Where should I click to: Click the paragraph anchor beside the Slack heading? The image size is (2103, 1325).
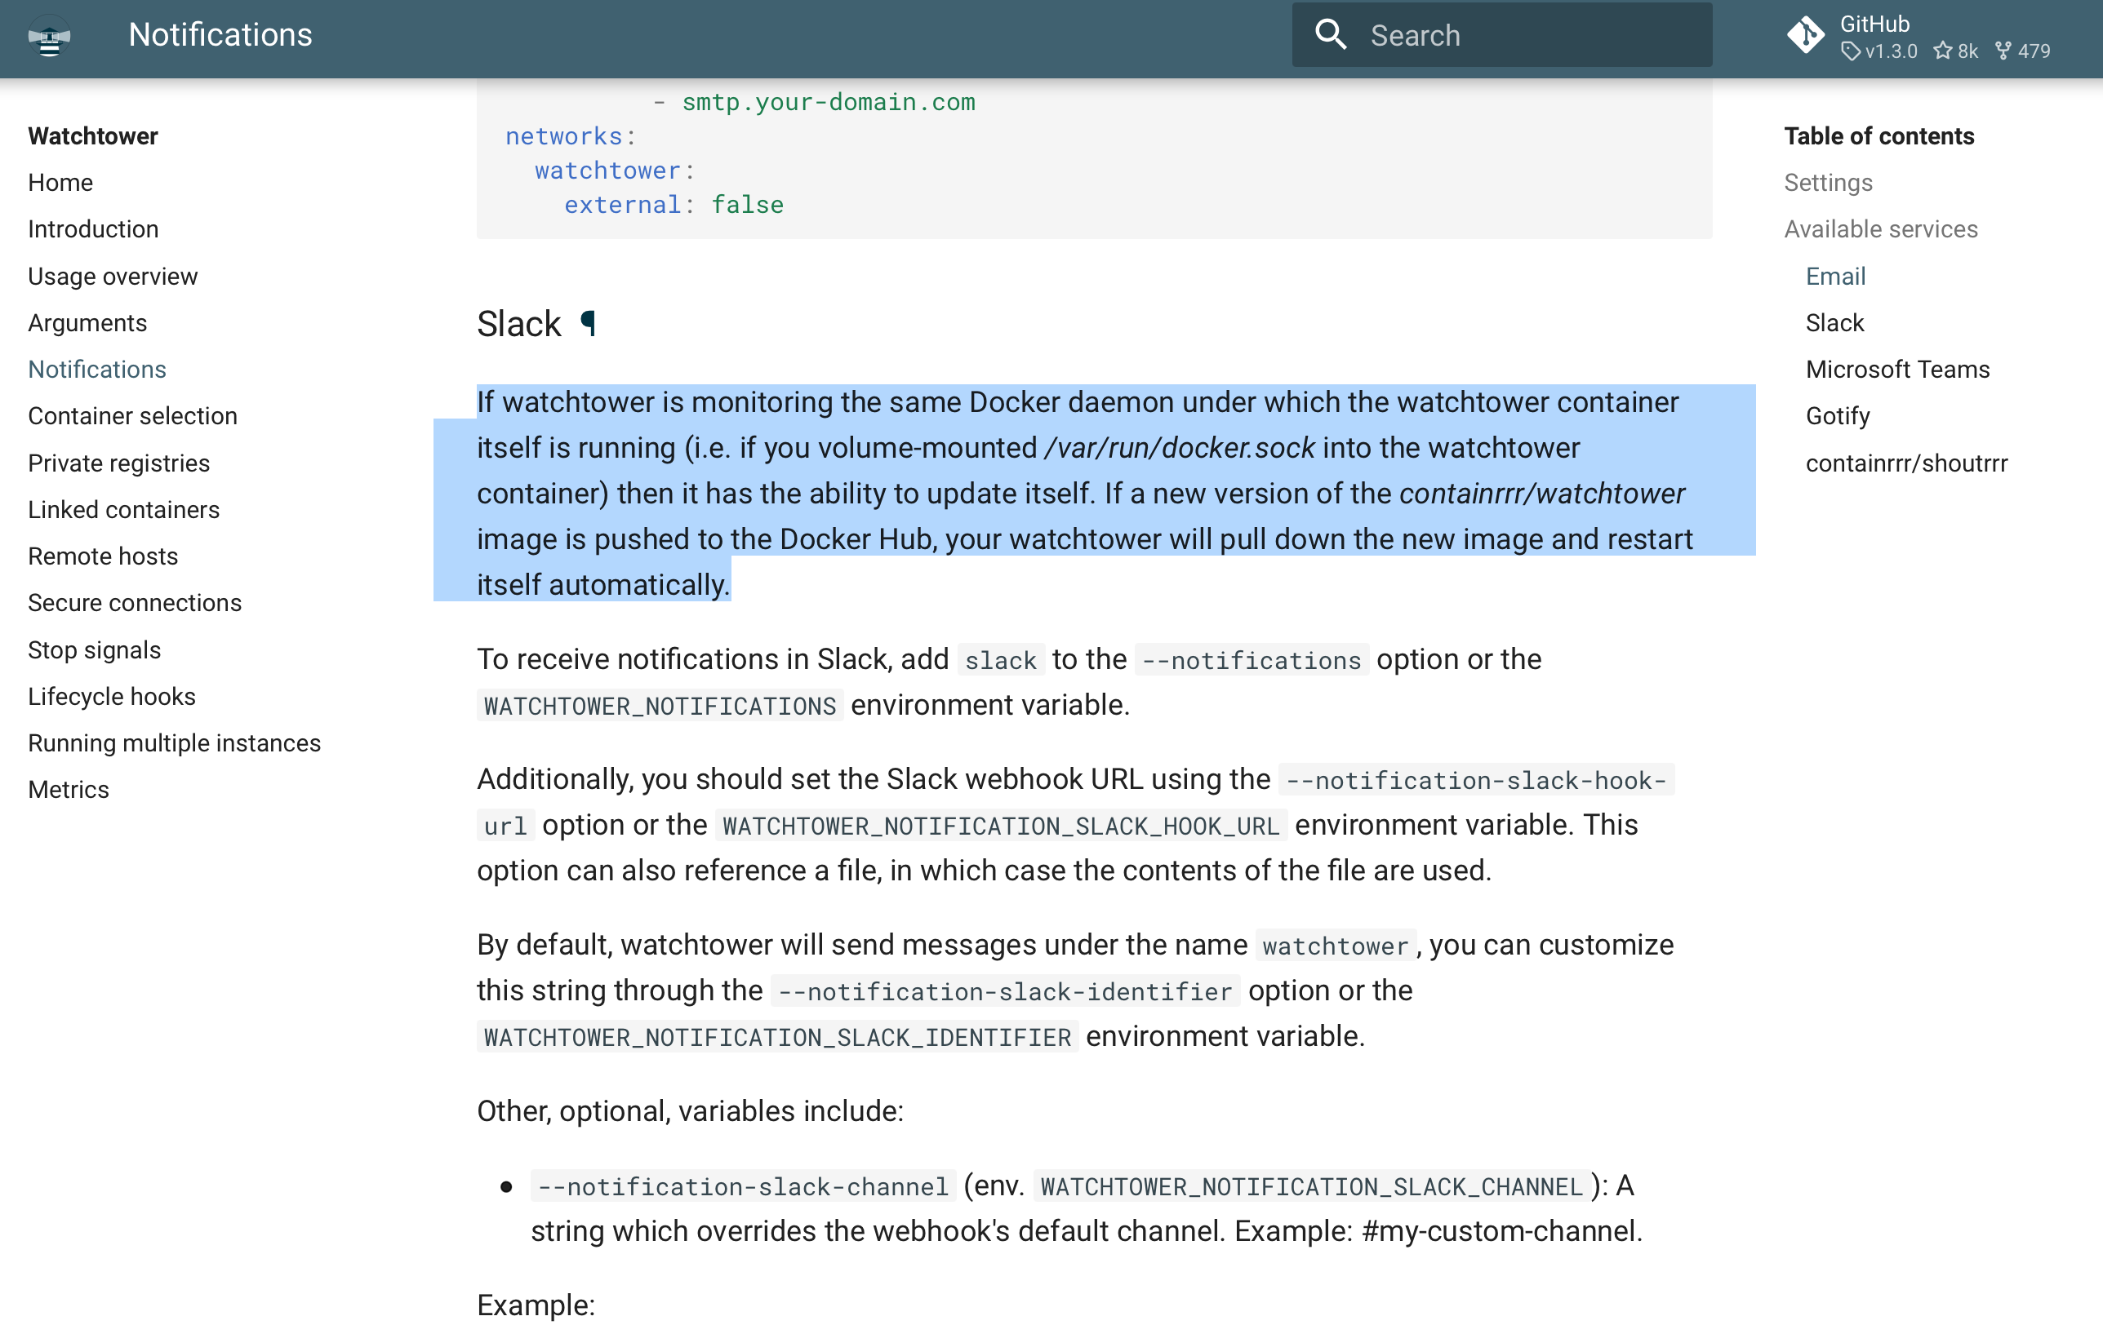click(589, 324)
